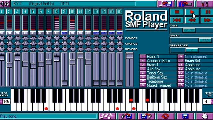
Task: Click the red loop arrows icon at bottom
Action: click(166, 116)
